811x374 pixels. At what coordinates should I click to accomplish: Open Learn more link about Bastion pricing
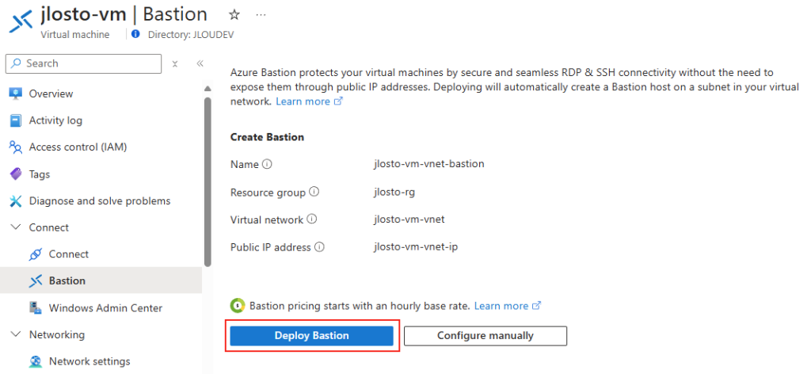[501, 306]
